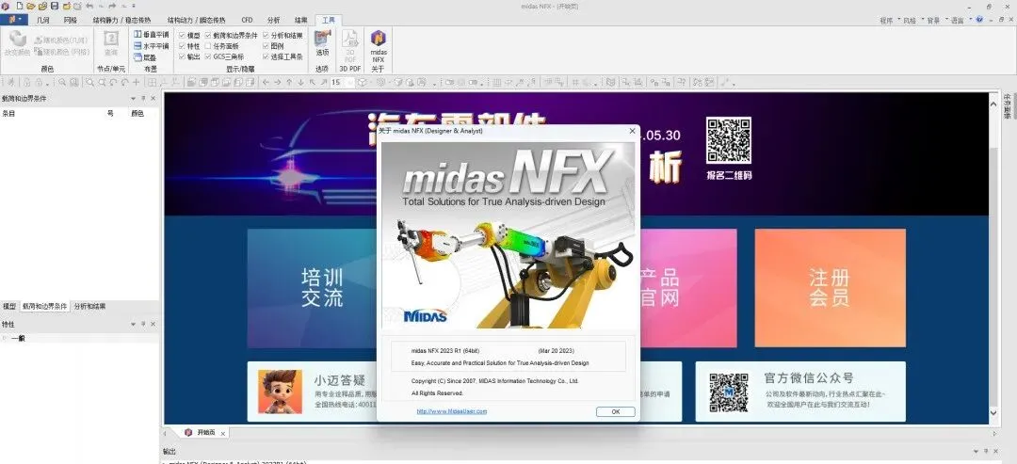Click the 注册会员 tile on start page
Viewport: 1017px width, 464px height.
click(x=831, y=288)
